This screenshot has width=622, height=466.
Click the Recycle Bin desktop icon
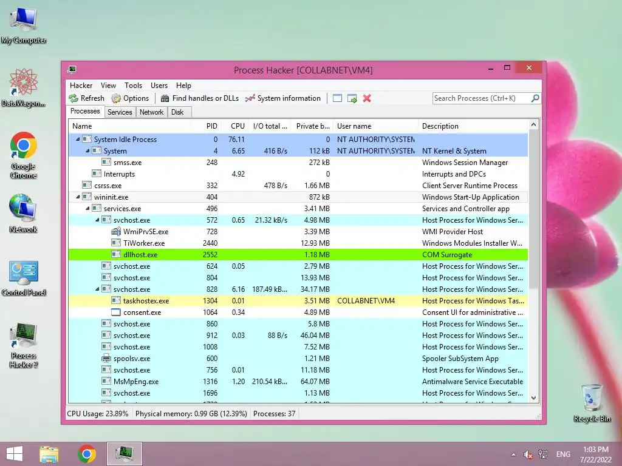tap(592, 403)
